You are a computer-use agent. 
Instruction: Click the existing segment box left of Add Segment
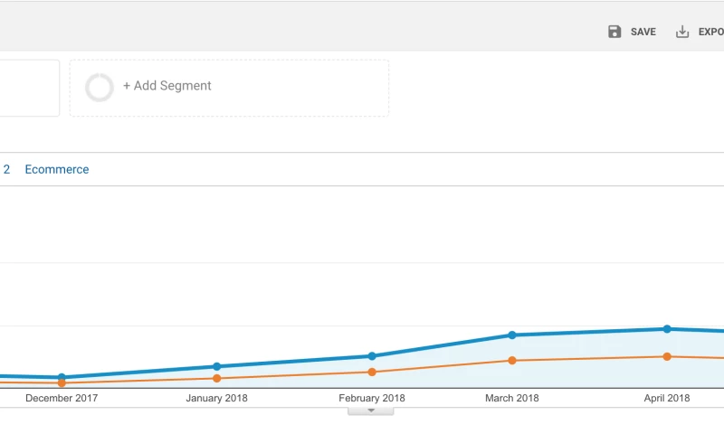pyautogui.click(x=29, y=88)
